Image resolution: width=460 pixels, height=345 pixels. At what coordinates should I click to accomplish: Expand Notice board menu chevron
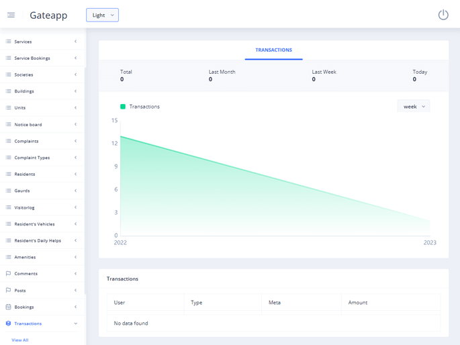[x=75, y=124]
